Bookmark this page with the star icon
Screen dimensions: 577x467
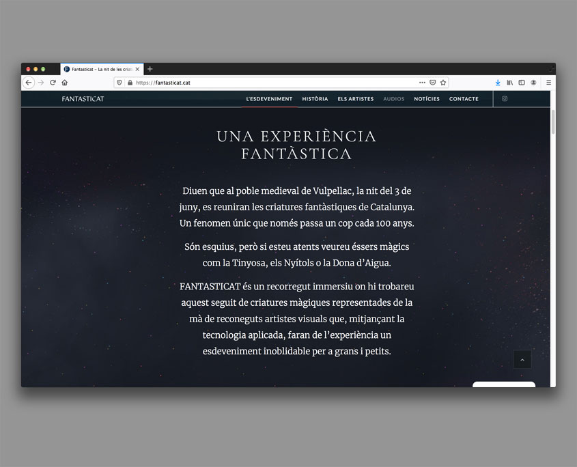[x=443, y=83]
